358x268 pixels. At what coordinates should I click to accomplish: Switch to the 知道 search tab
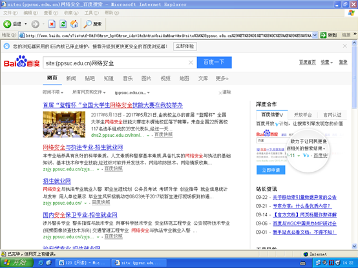point(109,78)
